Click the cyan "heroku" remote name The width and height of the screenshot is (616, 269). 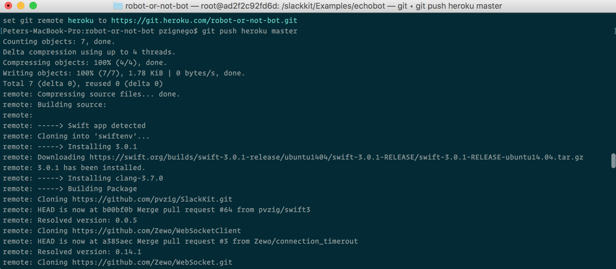[x=80, y=21]
